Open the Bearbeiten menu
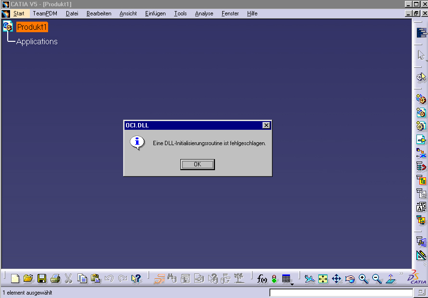This screenshot has width=428, height=298. (x=99, y=13)
